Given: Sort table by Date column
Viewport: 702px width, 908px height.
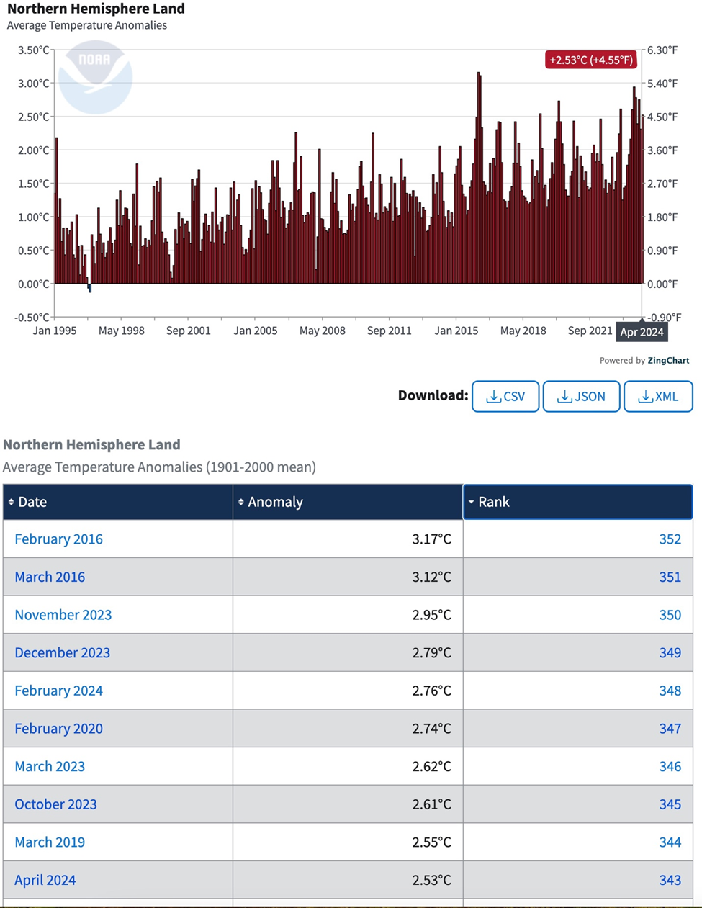Looking at the screenshot, I should pyautogui.click(x=32, y=502).
